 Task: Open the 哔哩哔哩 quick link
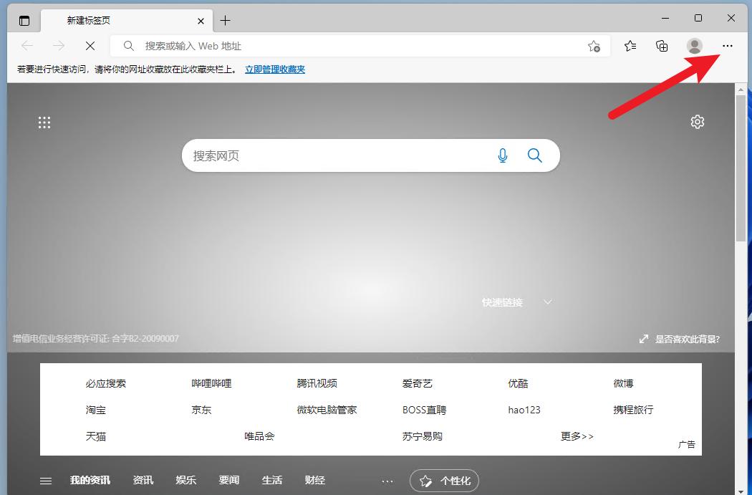click(x=211, y=383)
